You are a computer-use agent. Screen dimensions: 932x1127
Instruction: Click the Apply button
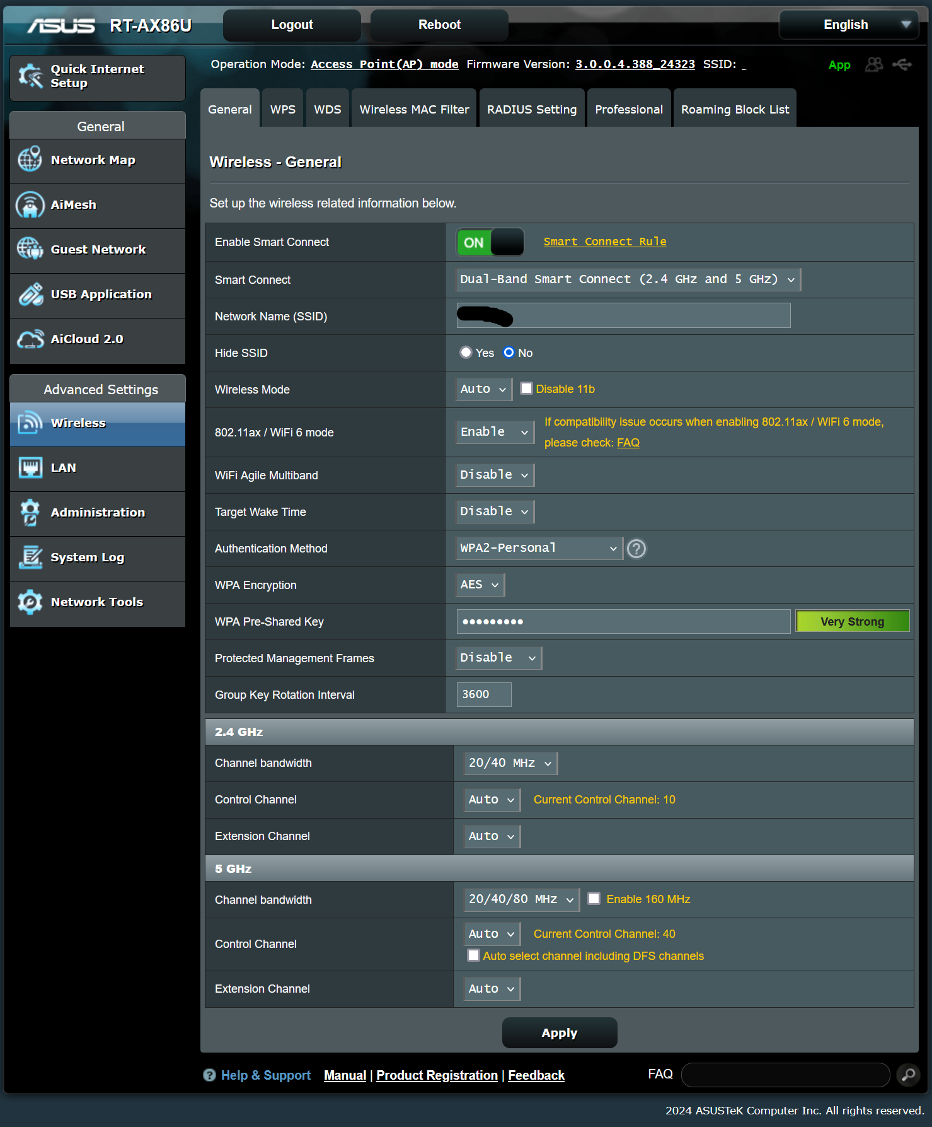(x=560, y=1032)
